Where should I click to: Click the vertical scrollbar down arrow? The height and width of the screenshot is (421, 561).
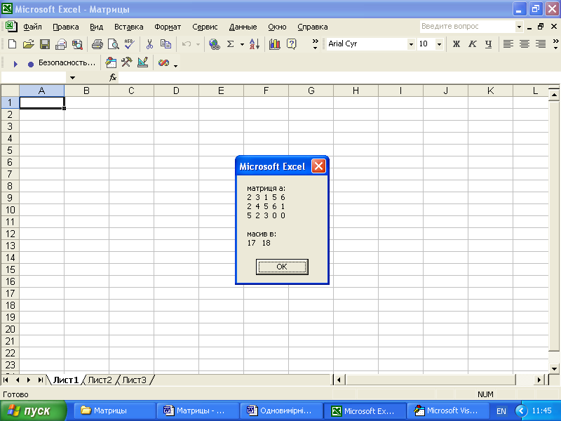coord(554,369)
